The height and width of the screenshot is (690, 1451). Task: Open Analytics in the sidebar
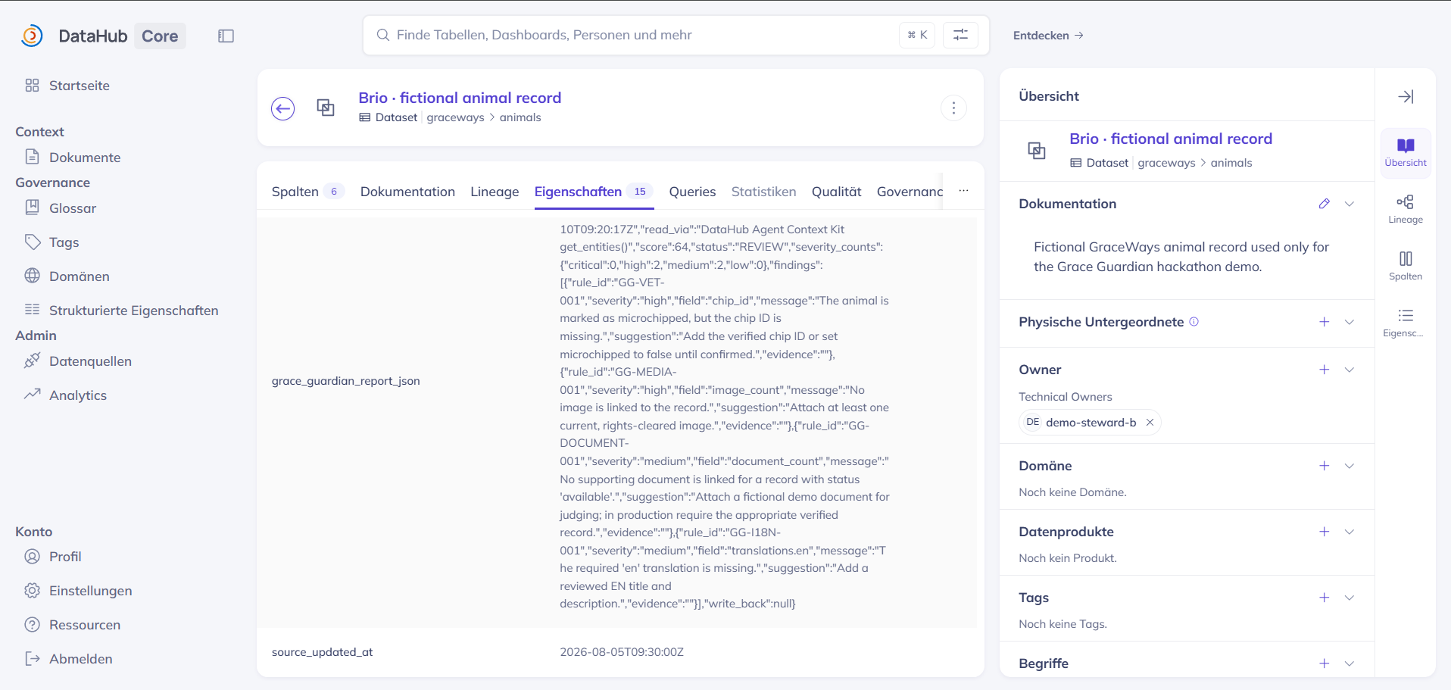coord(65,395)
